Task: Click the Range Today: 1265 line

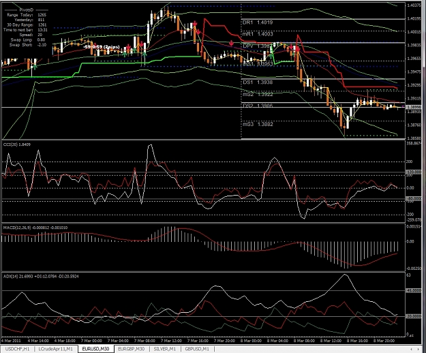Action: pos(27,15)
